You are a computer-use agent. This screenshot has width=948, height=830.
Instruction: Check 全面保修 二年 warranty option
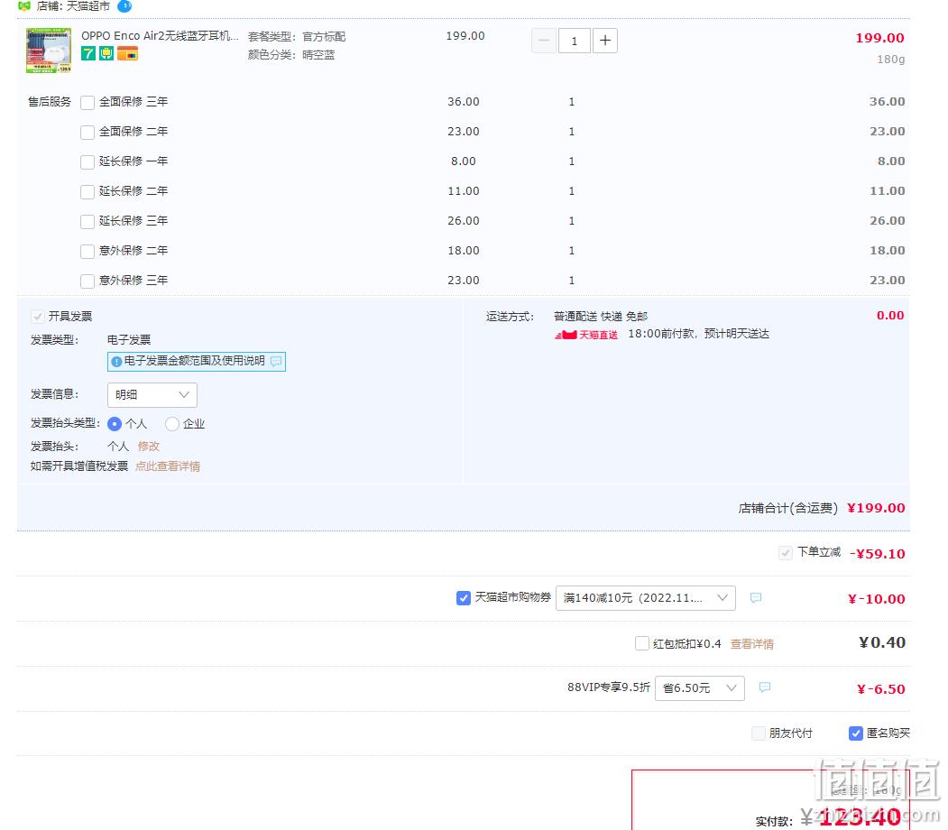coord(87,132)
